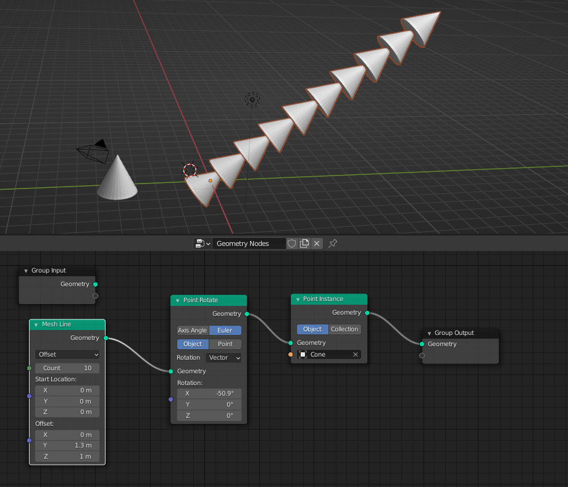Open the Offset mode dropdown in Mesh Line
Screen dimensions: 568x487
tap(67, 354)
